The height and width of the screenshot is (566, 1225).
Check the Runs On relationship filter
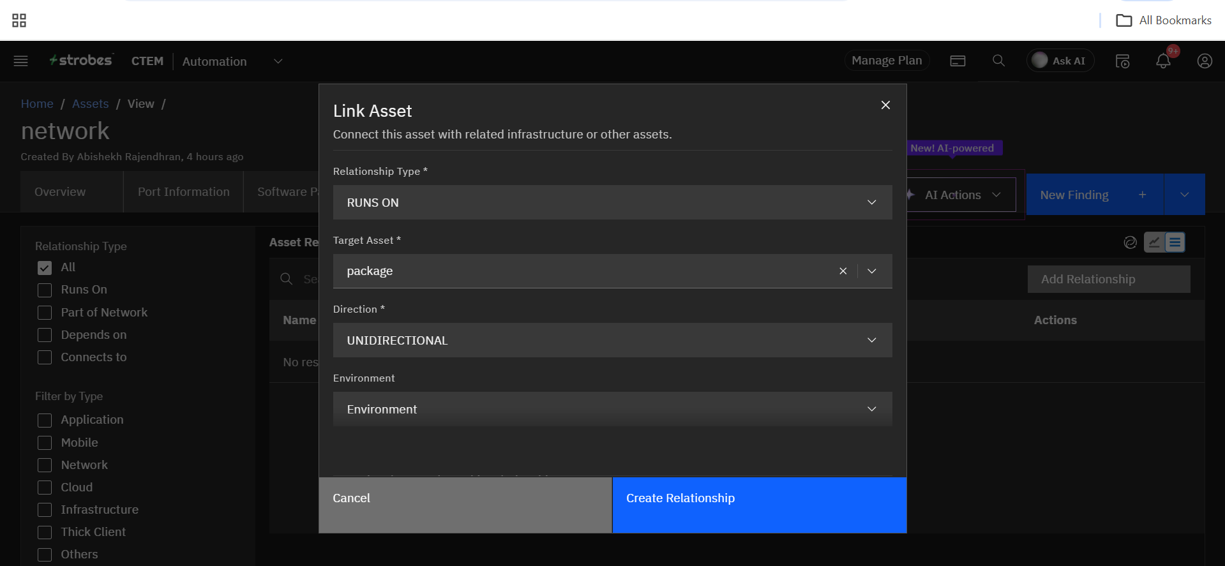click(45, 290)
